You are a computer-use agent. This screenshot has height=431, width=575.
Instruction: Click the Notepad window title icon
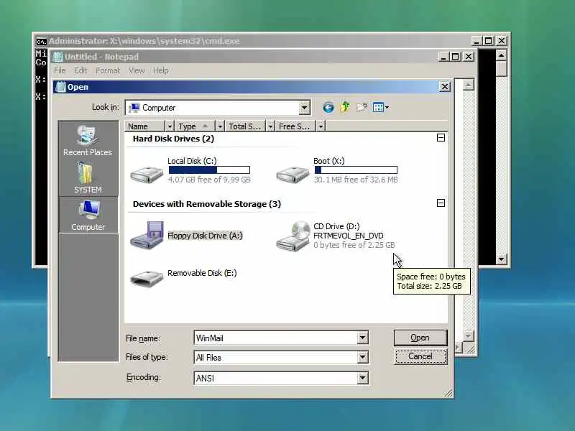58,57
